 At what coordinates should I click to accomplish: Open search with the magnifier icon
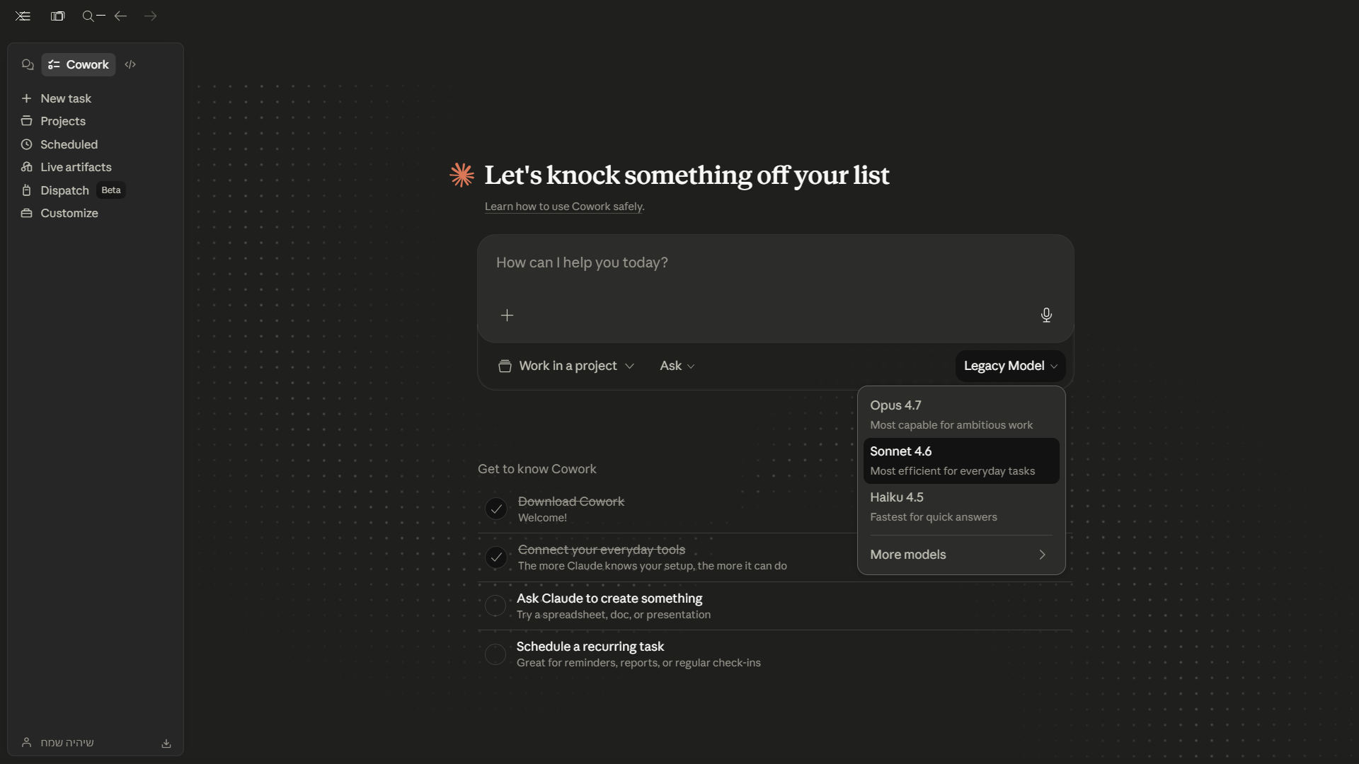(x=88, y=16)
